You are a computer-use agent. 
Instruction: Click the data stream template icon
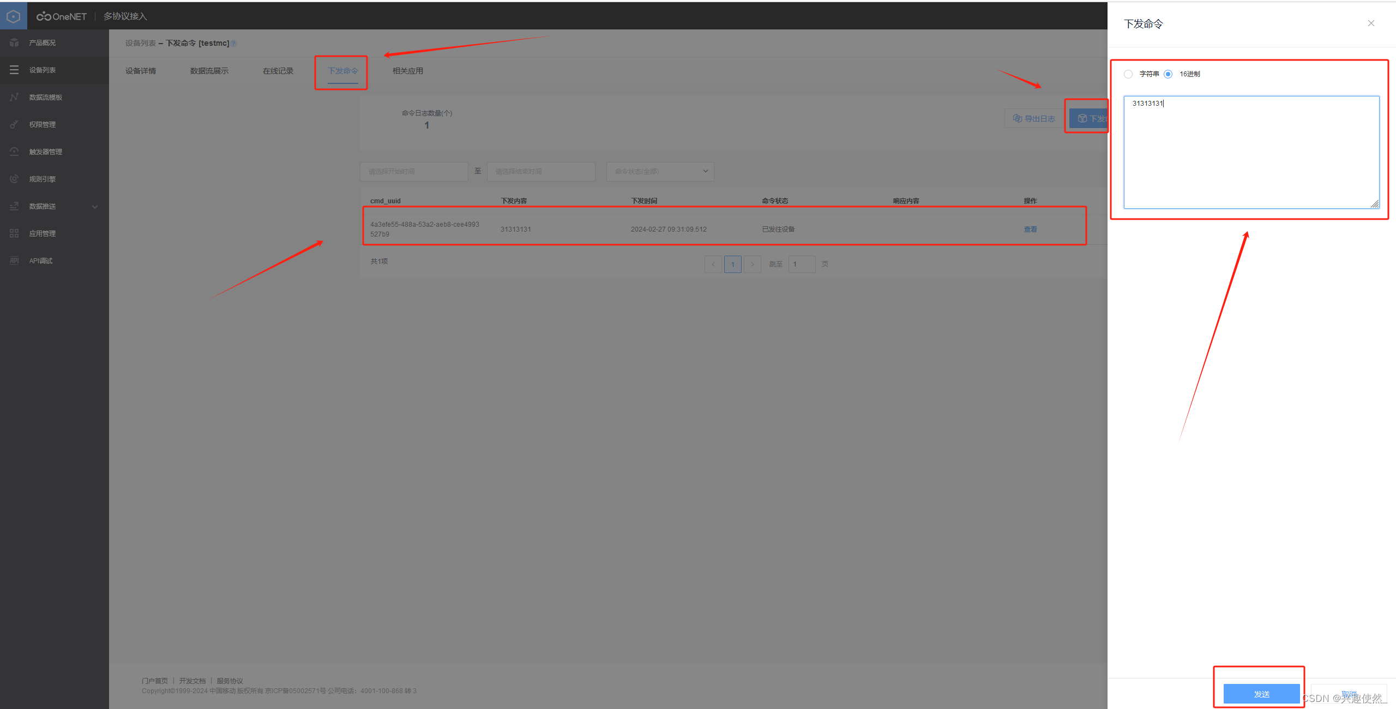pyautogui.click(x=14, y=97)
